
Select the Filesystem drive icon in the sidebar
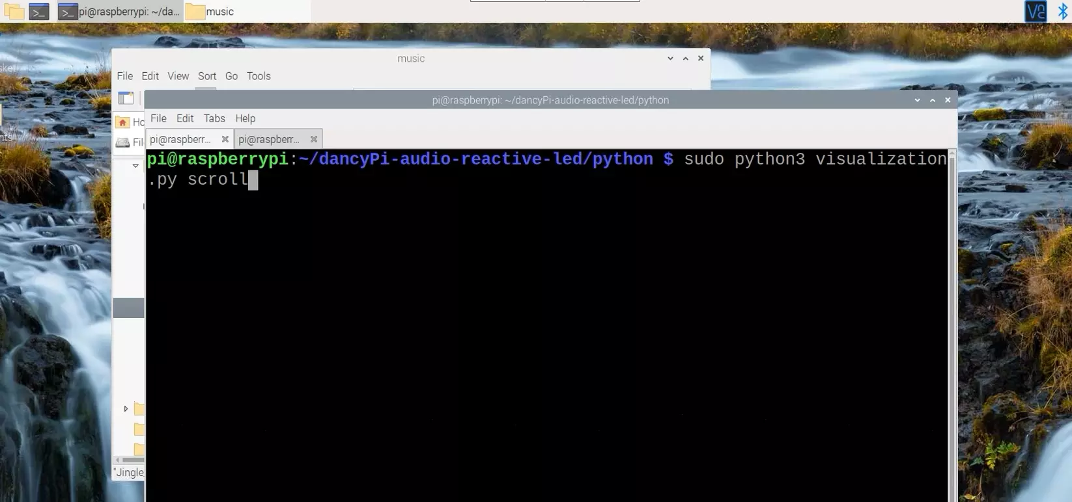tap(122, 142)
